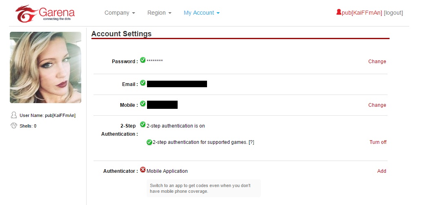Viewport: 421px width, 205px height.
Task: Click the 2-step authentication is on checkmark
Action: click(x=143, y=124)
